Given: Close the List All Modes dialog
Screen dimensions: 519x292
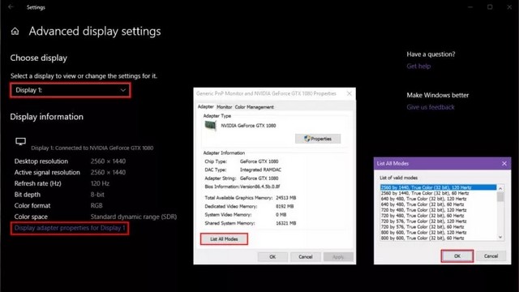Looking at the screenshot, I should (x=504, y=164).
